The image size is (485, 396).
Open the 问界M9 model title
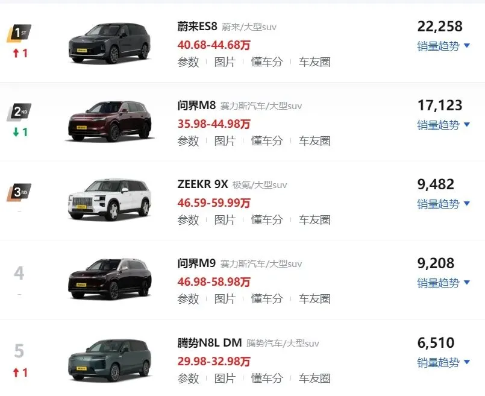pos(196,263)
